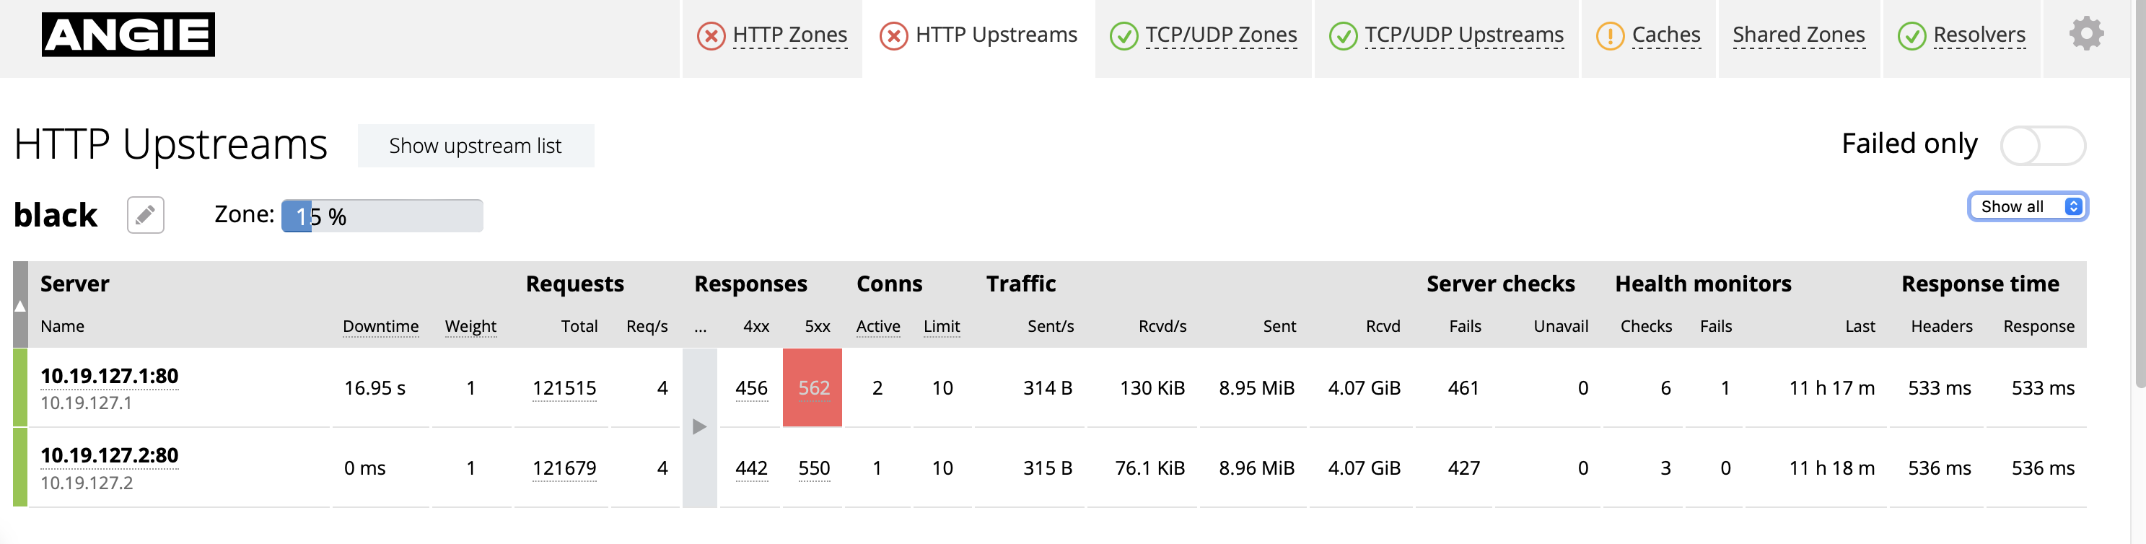Screen dimensions: 2146x544
Task: Click the Downtime column header
Action: tap(380, 327)
